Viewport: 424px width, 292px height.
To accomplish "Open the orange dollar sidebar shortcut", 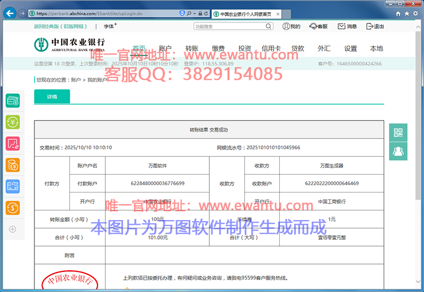I will pos(13,208).
